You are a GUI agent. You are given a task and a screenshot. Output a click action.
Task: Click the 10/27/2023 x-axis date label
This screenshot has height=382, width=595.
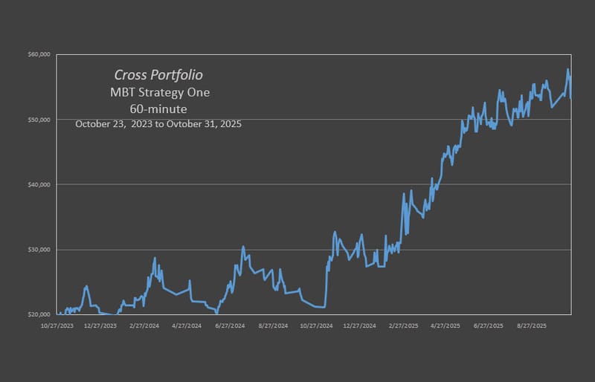click(x=57, y=326)
